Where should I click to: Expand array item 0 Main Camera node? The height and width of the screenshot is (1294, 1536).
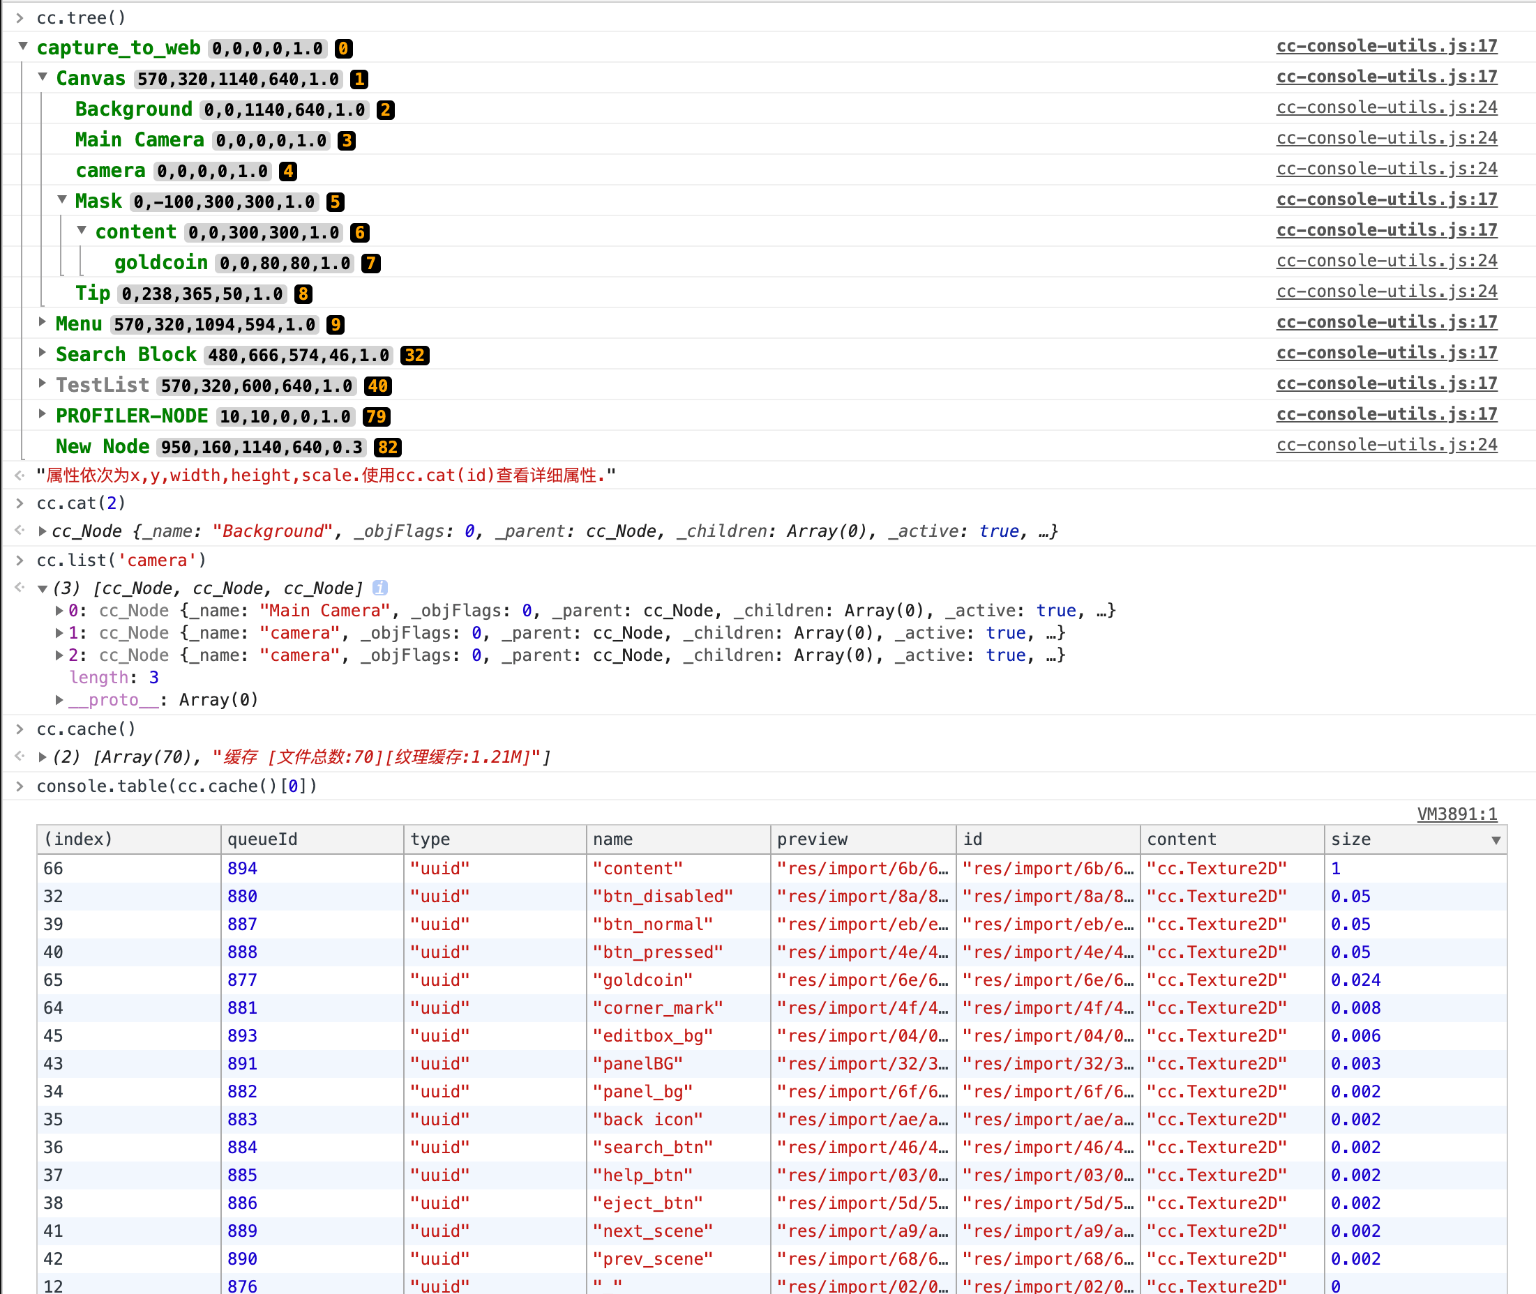[x=59, y=610]
